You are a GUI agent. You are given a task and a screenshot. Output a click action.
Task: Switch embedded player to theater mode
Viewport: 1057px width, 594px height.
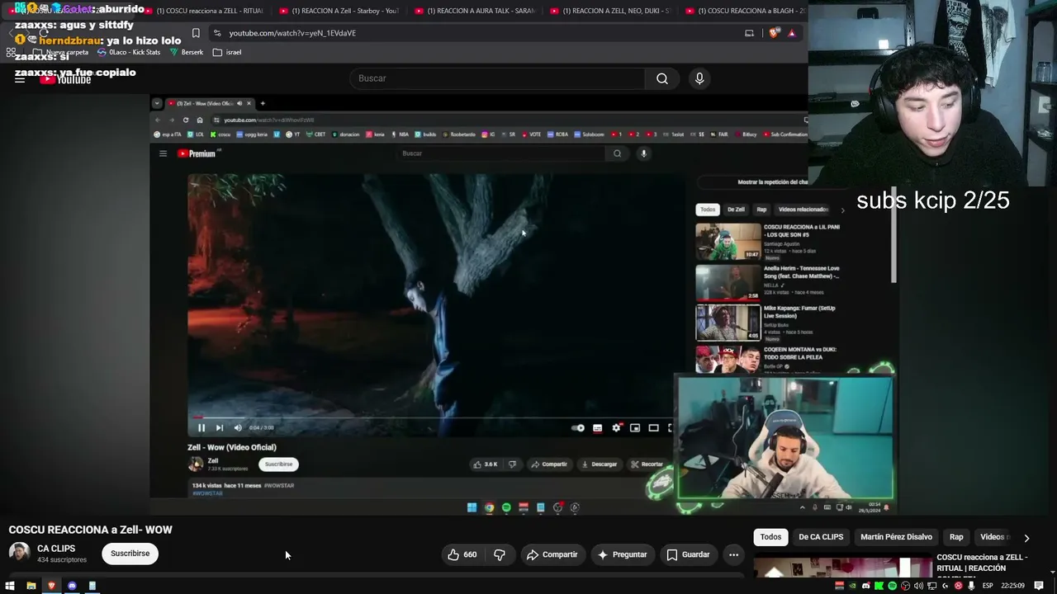pyautogui.click(x=653, y=427)
